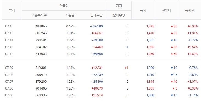Click the -2.60% change rate

(193, 75)
